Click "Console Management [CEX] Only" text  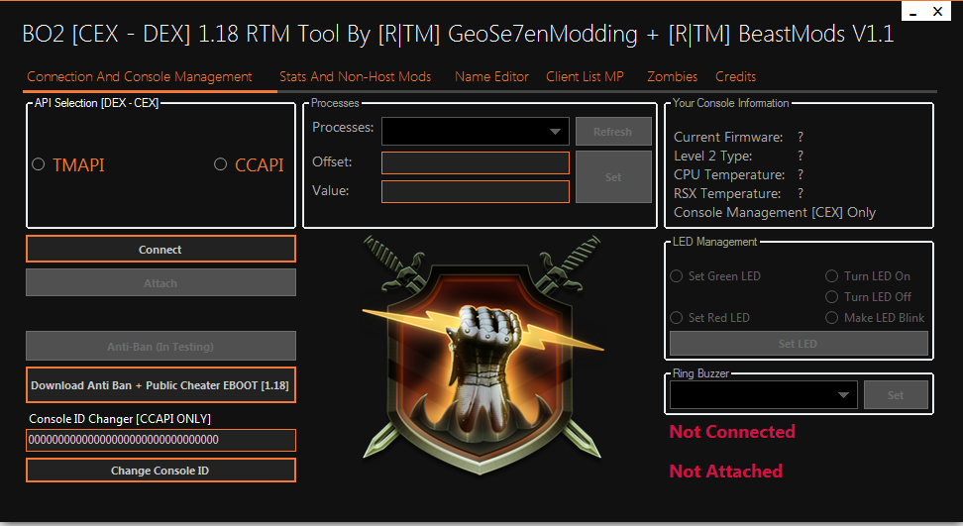[x=775, y=212]
